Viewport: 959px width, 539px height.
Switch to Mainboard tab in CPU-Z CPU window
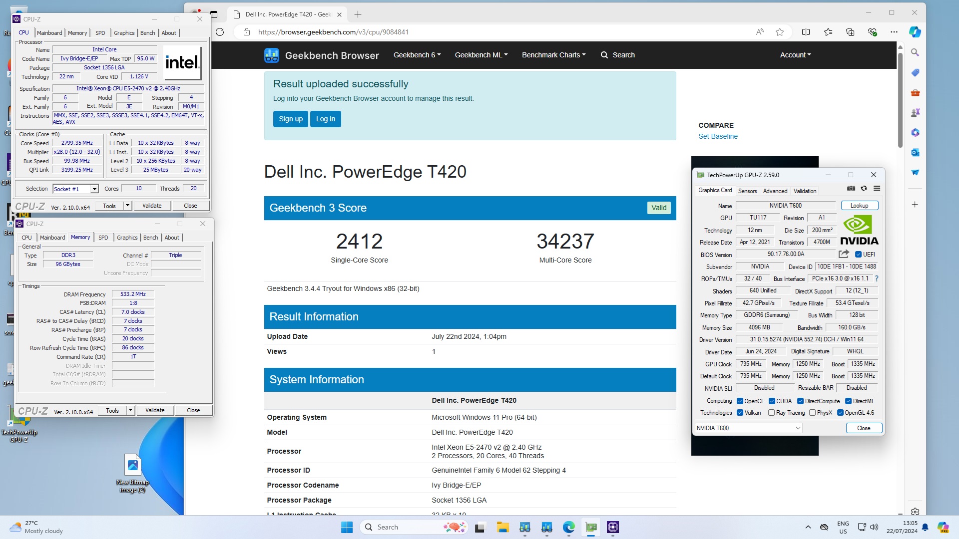point(49,33)
